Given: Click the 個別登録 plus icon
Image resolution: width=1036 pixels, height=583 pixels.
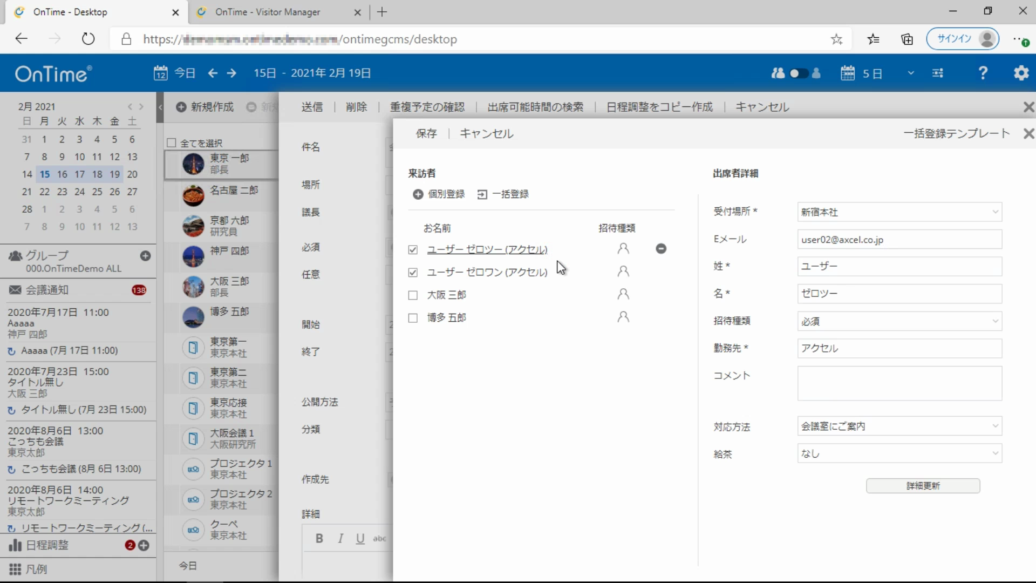Looking at the screenshot, I should click(418, 194).
